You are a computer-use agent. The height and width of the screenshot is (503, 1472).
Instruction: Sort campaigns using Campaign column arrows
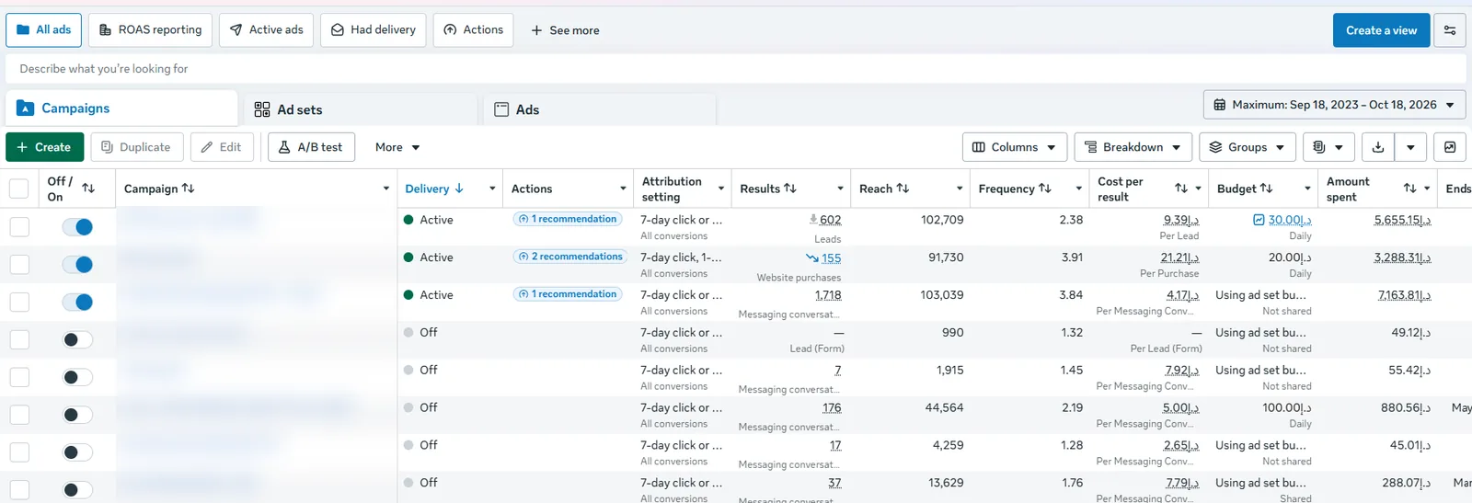(x=188, y=189)
